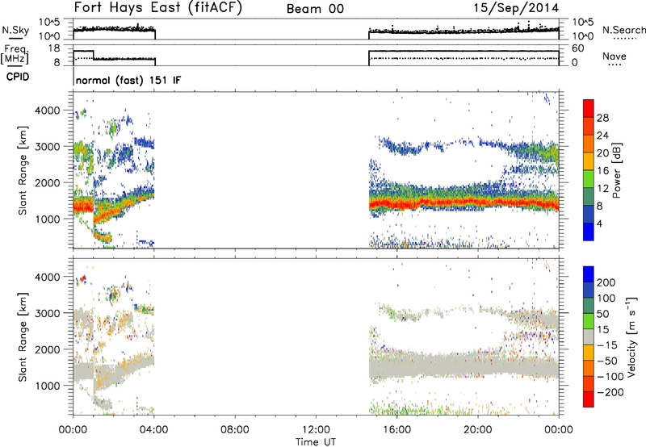
Task: Click the '04:00' time tick label
Action: tap(153, 430)
